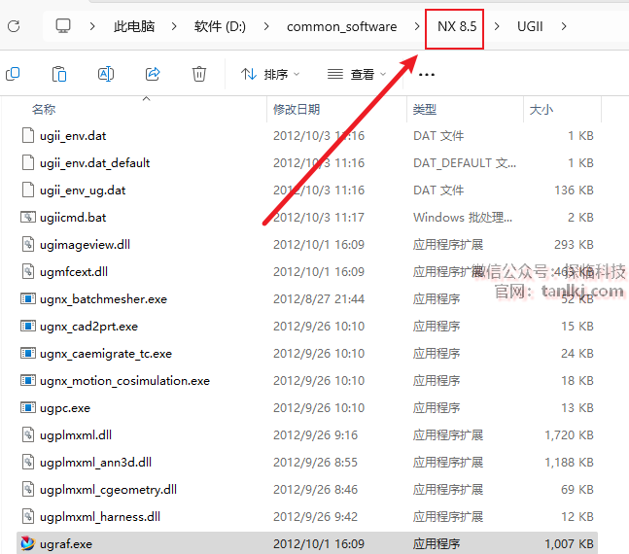The image size is (629, 554).
Task: Sort by 类型 column header
Action: (x=425, y=109)
